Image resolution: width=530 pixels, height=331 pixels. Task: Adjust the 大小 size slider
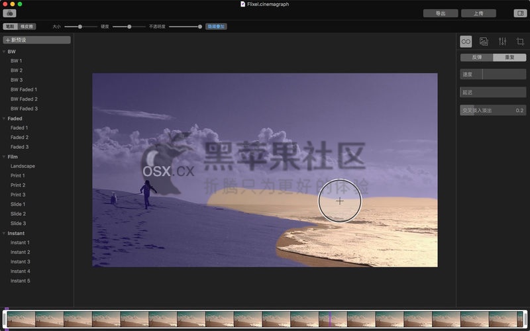(x=80, y=26)
